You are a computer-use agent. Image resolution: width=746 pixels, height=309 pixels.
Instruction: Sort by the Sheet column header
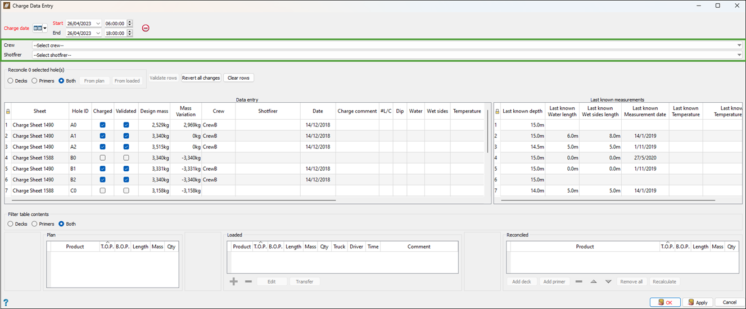click(x=40, y=111)
